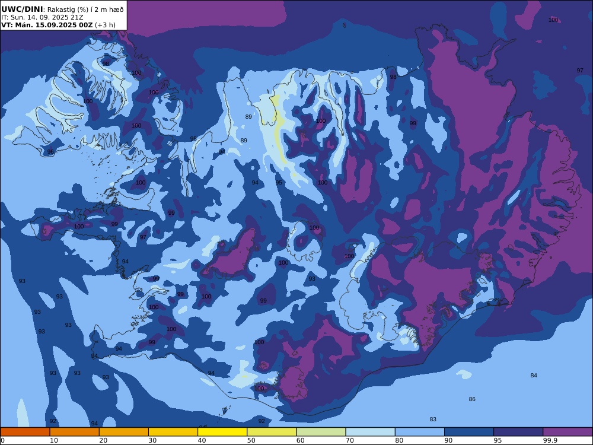This screenshot has height=445, width=593.
Task: Click the '30' legend tick label
Action: (x=152, y=440)
